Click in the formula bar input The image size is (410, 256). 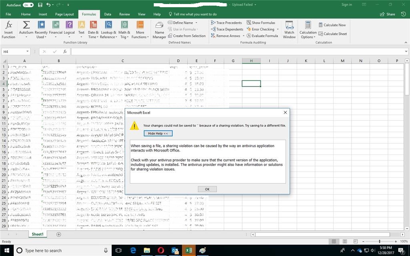click(237, 52)
